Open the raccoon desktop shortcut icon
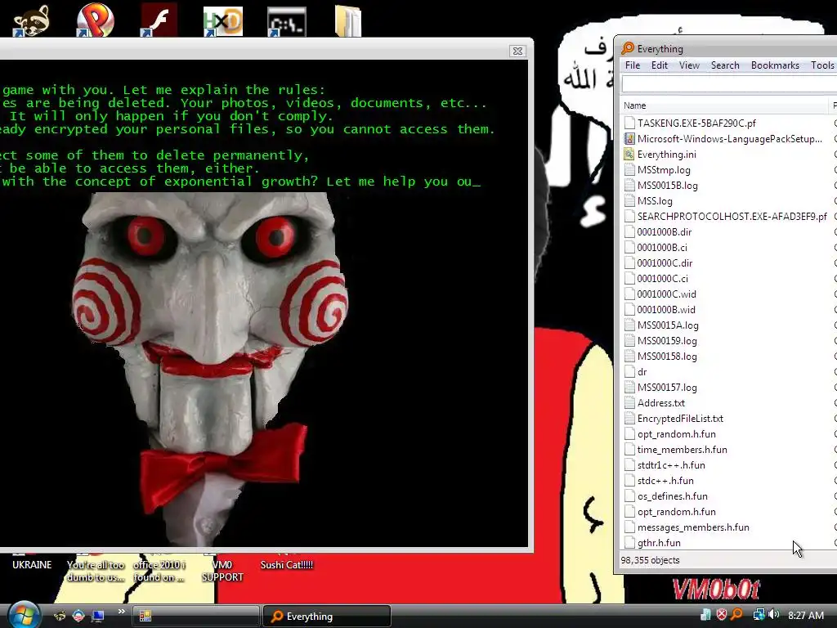 [x=31, y=20]
